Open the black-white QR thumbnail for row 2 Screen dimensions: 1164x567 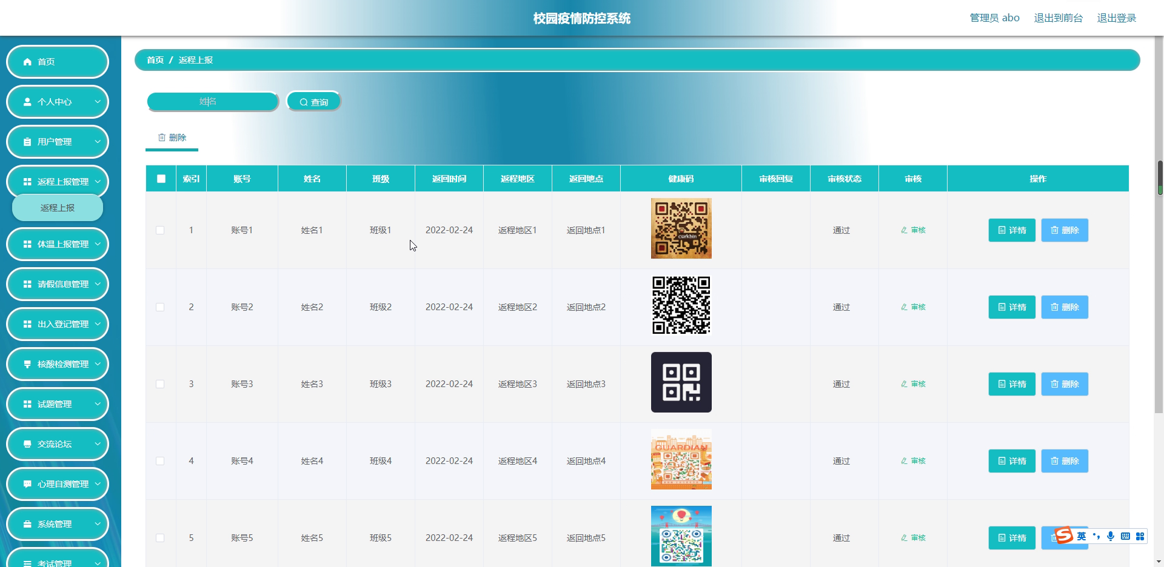point(681,305)
